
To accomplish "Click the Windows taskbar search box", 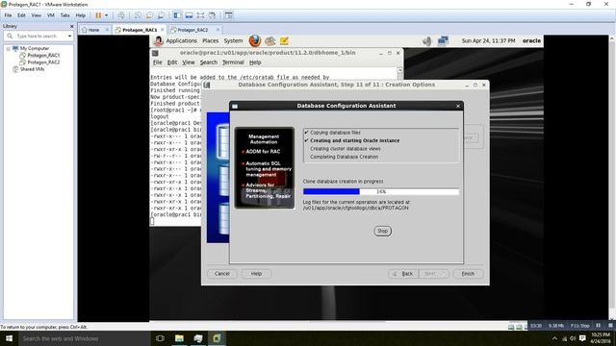I will (84, 338).
